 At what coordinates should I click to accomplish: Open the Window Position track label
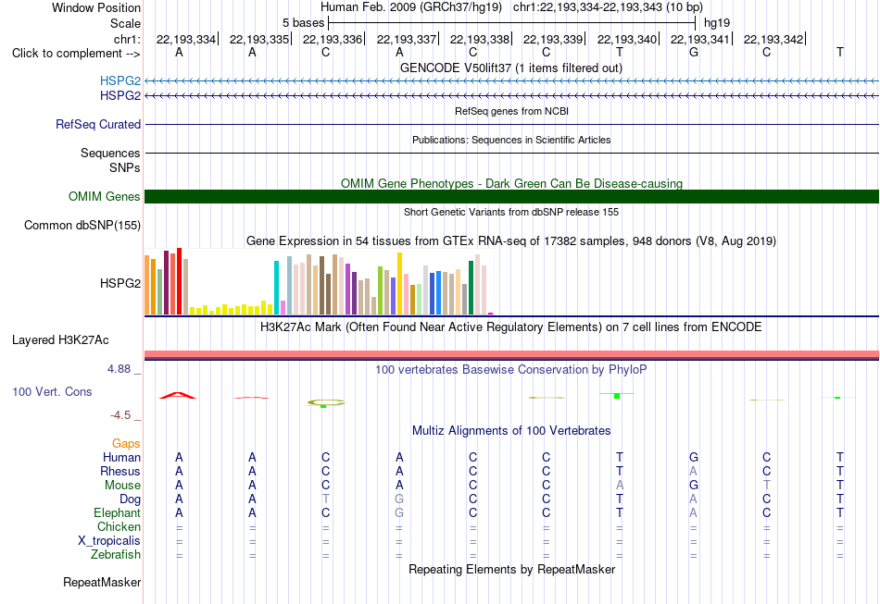click(x=96, y=7)
